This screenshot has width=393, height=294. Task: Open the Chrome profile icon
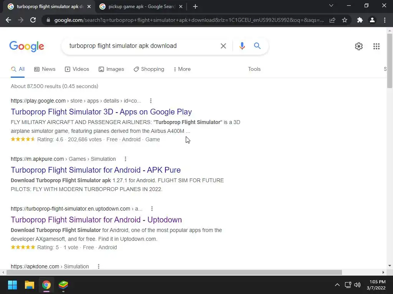pyautogui.click(x=372, y=20)
